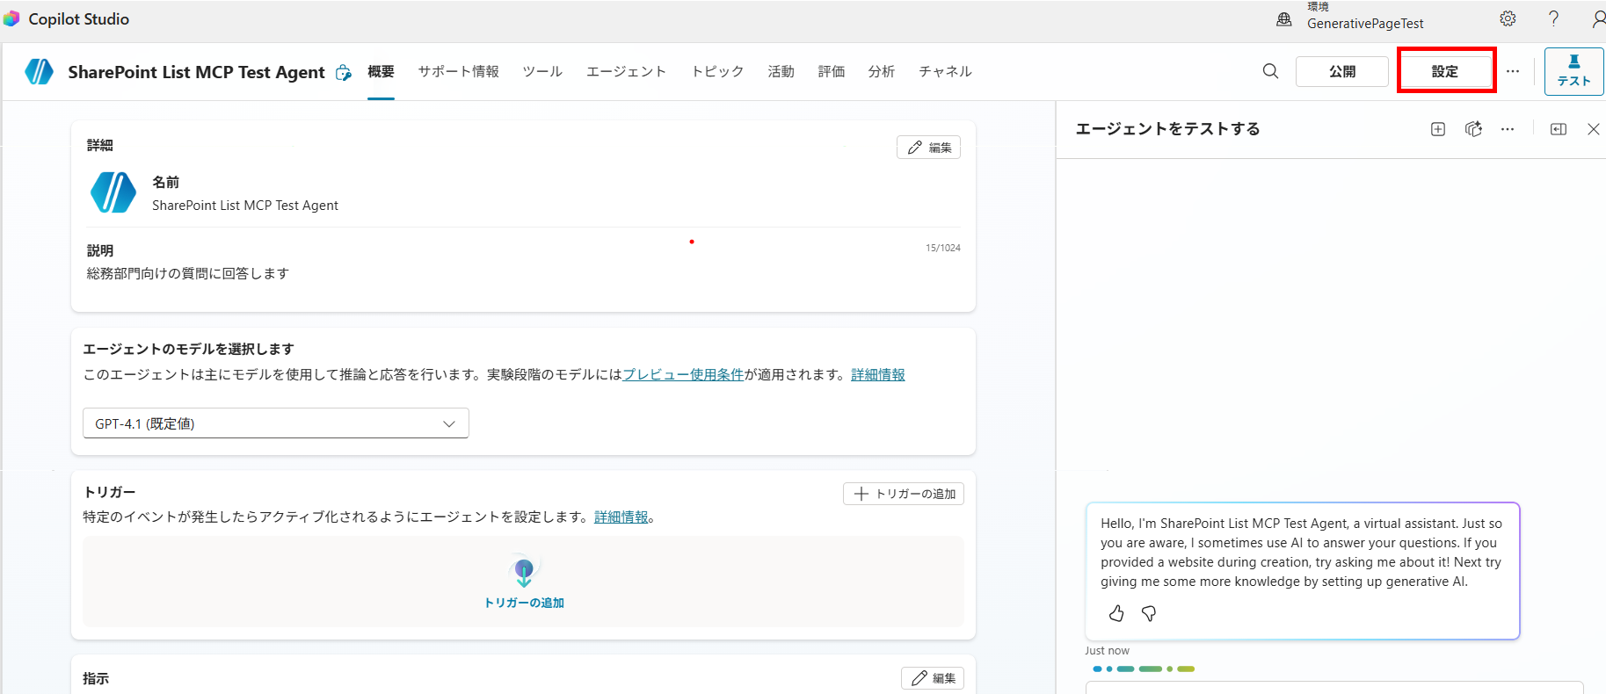Switch to the エージェント tab
This screenshot has height=694, width=1606.
click(x=627, y=71)
